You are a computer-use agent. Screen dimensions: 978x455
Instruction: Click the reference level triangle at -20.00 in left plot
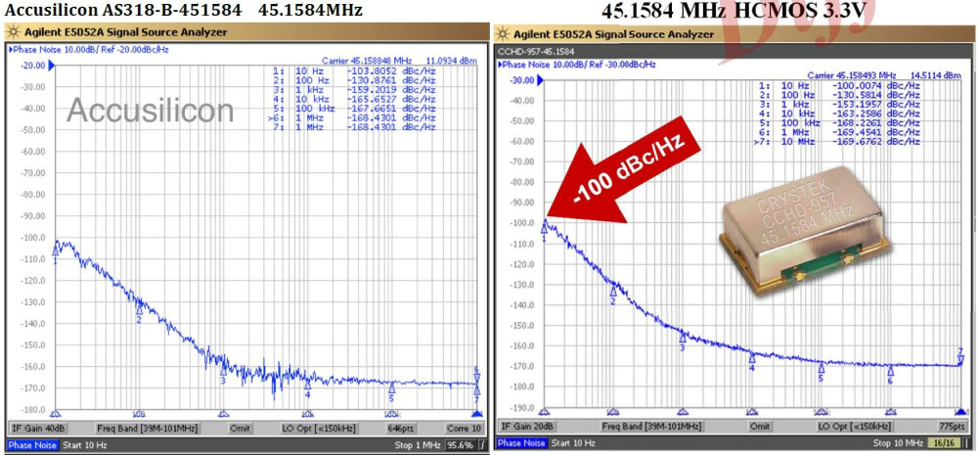point(52,65)
